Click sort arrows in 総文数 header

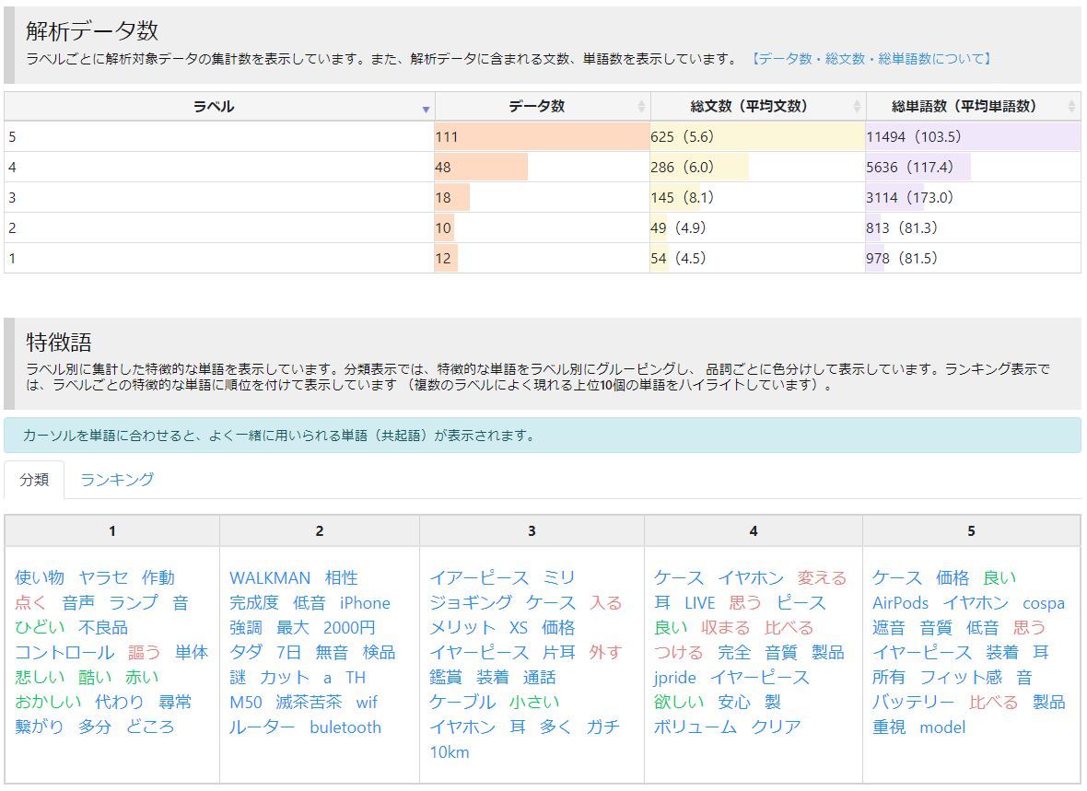coord(857,107)
